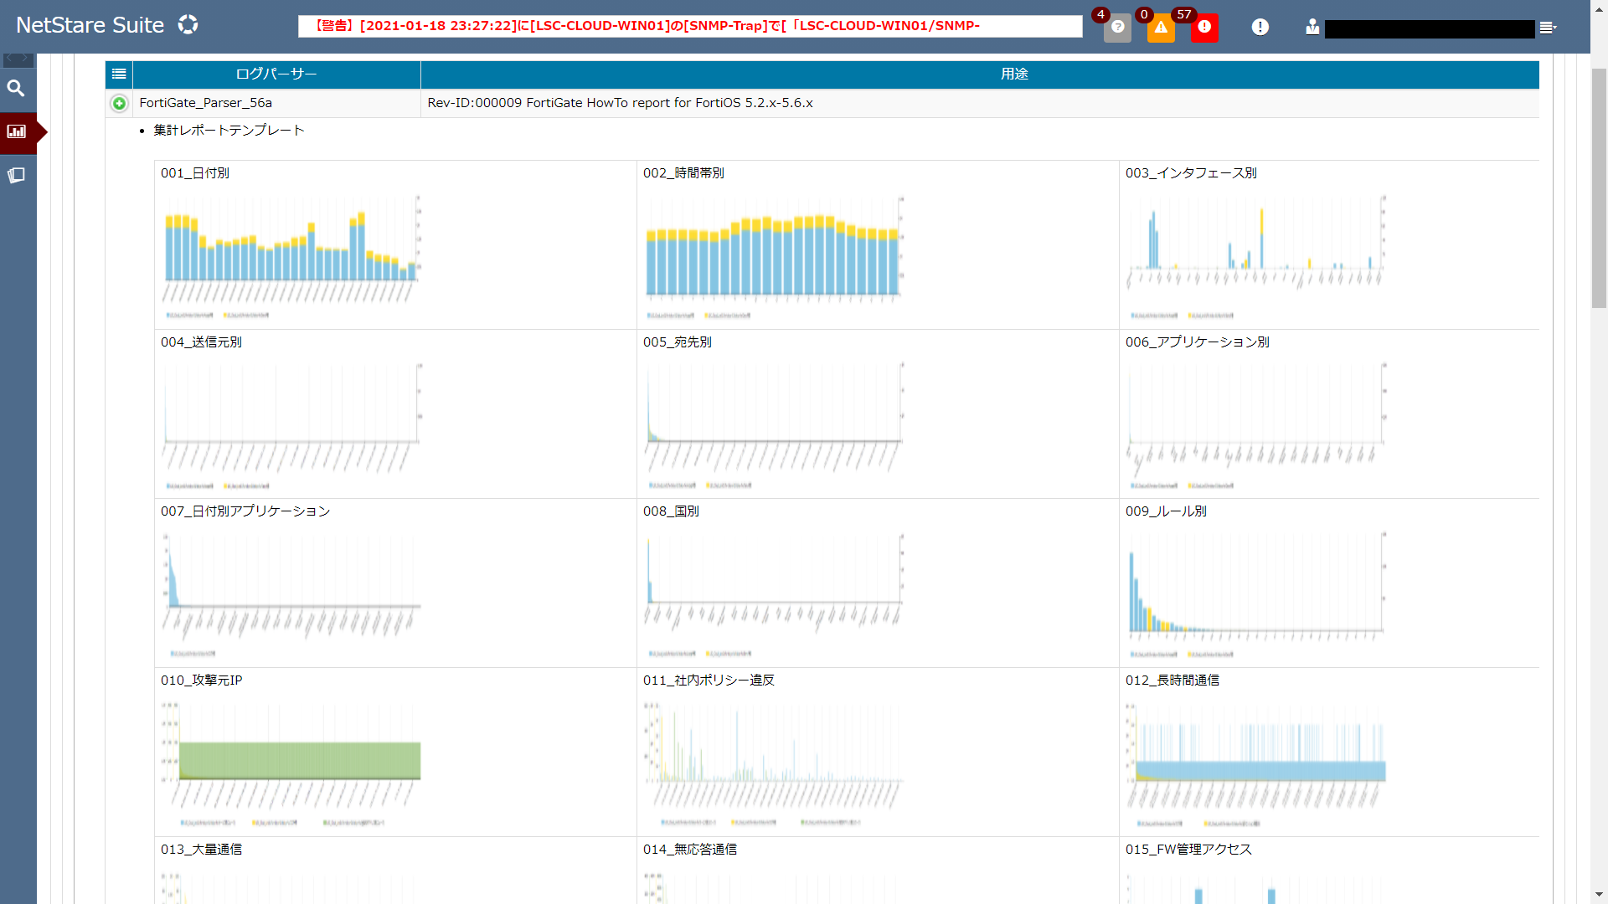Click the 010_攻撃元IP title label
Viewport: 1608px width, 904px height.
coord(202,681)
